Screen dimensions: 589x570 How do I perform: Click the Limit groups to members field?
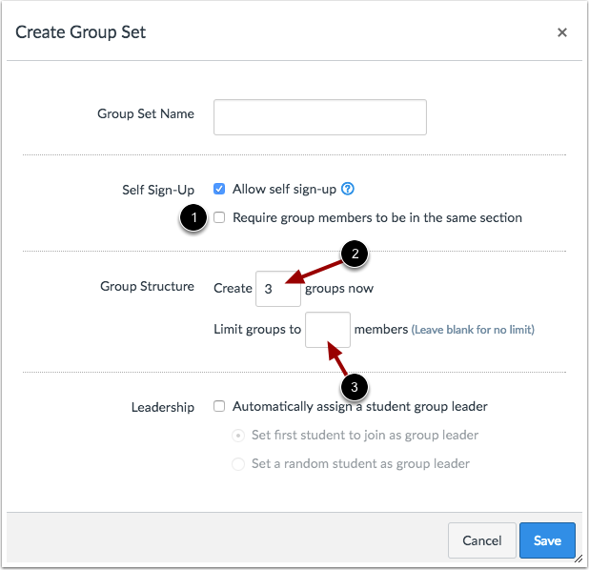(328, 330)
